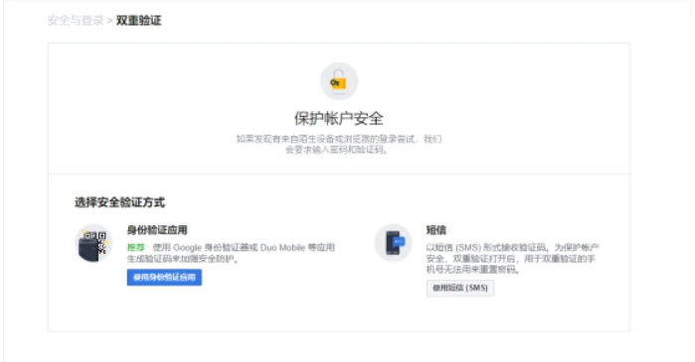Image resolution: width=695 pixels, height=362 pixels.
Task: Click the phone SMS icon
Action: (x=393, y=243)
